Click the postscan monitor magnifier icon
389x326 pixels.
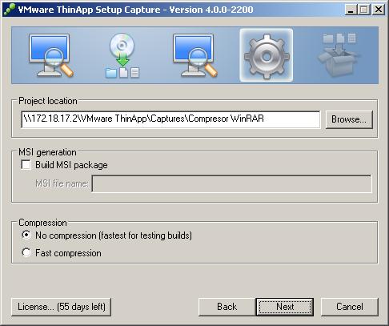tap(195, 55)
